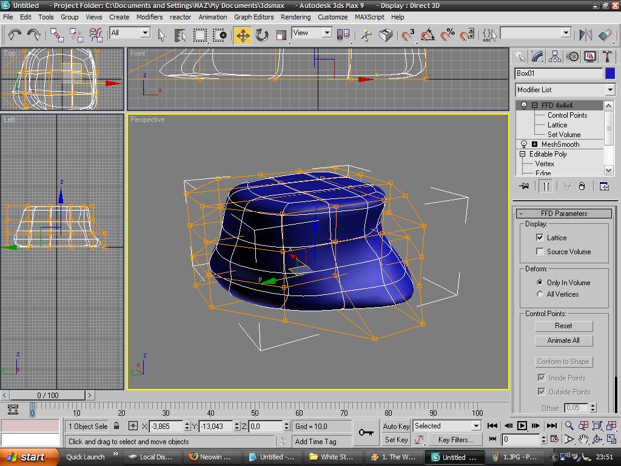Open the Modifier List dropdown
This screenshot has width=621, height=466.
(610, 89)
